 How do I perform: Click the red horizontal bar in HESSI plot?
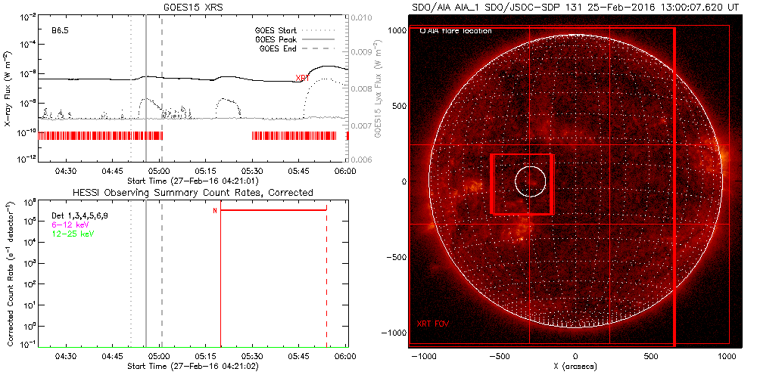(273, 210)
